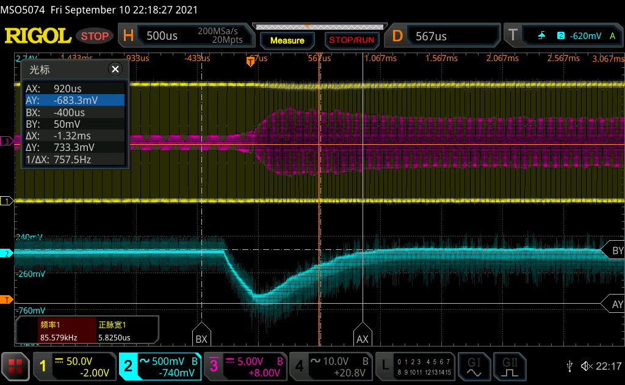Click the orange trigger position marker at top
The height and width of the screenshot is (385, 625).
(250, 62)
